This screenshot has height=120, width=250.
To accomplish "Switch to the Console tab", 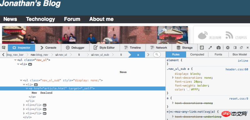I will [48, 48].
